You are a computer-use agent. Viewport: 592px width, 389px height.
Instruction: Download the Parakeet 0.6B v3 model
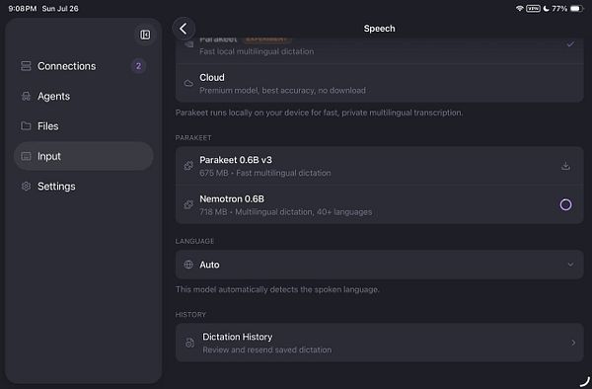tap(565, 166)
